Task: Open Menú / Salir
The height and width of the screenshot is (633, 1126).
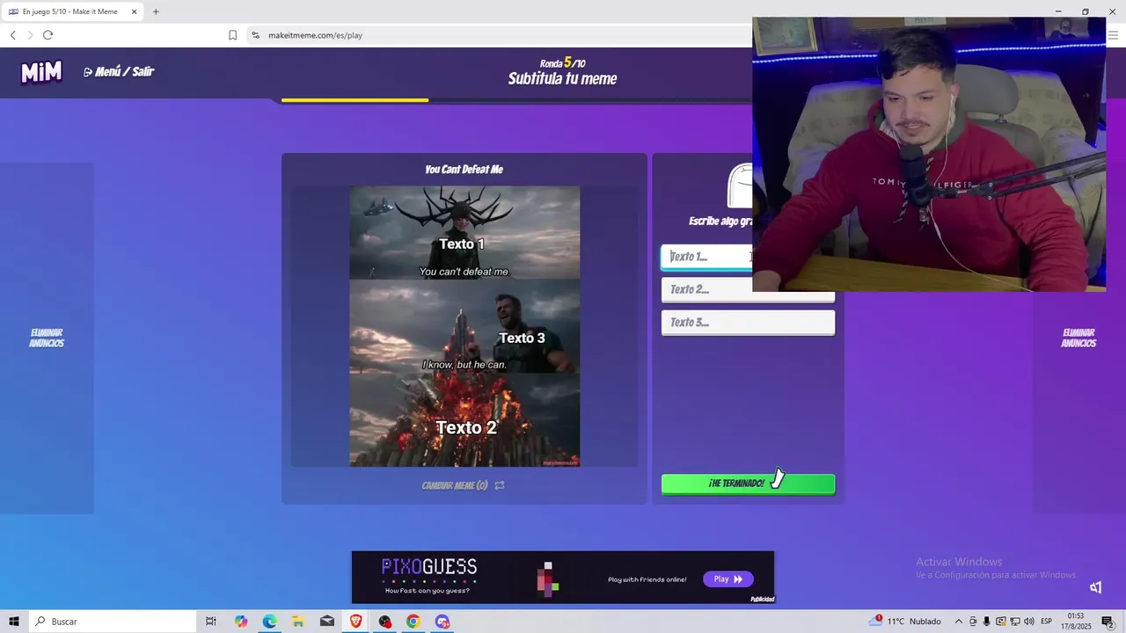Action: tap(119, 72)
